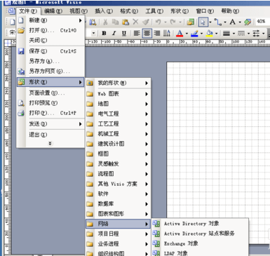Open the font size dropdown arrow

[93, 33]
